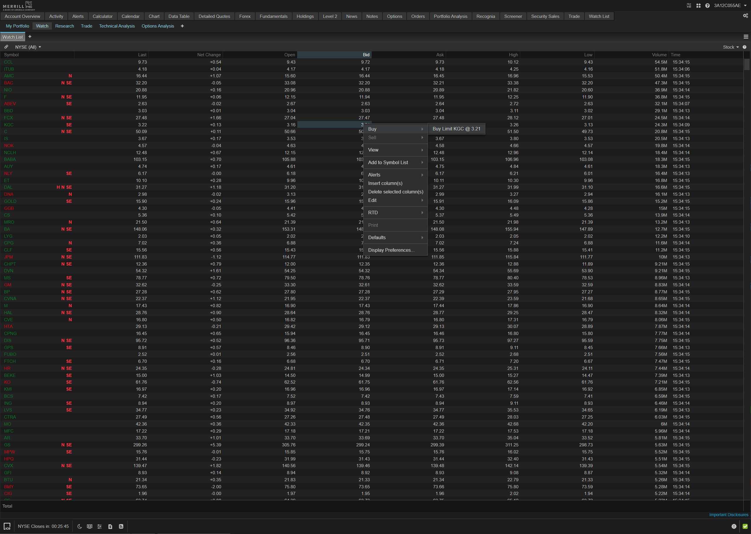The height and width of the screenshot is (534, 751).
Task: Expand Add to Symbol List submenu
Action: click(x=395, y=162)
